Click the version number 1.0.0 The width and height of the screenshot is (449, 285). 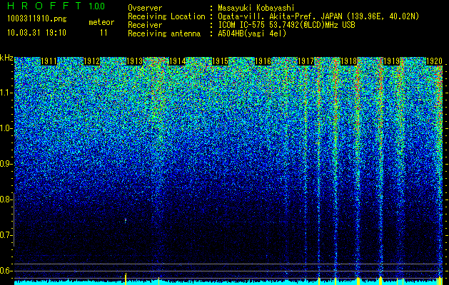pyautogui.click(x=96, y=6)
